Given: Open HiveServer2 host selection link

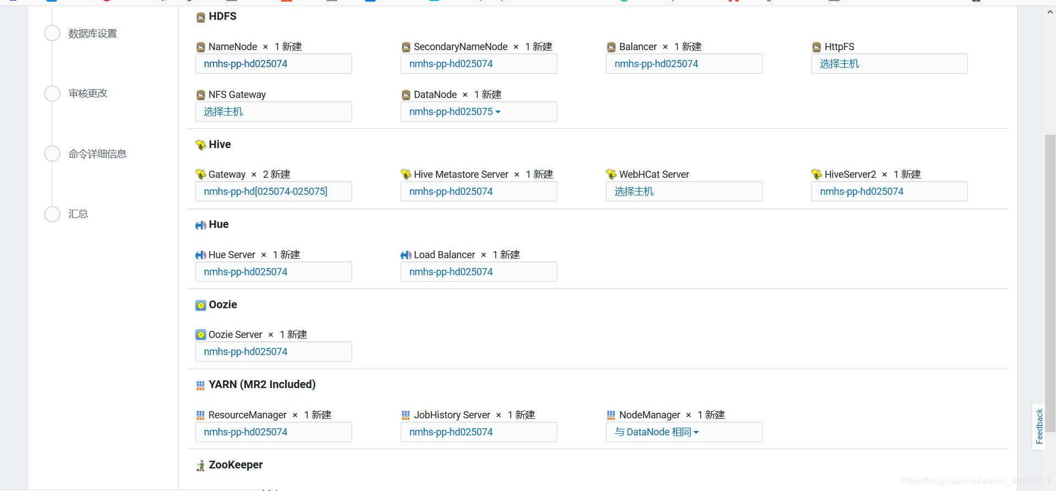Looking at the screenshot, I should pyautogui.click(x=861, y=192).
